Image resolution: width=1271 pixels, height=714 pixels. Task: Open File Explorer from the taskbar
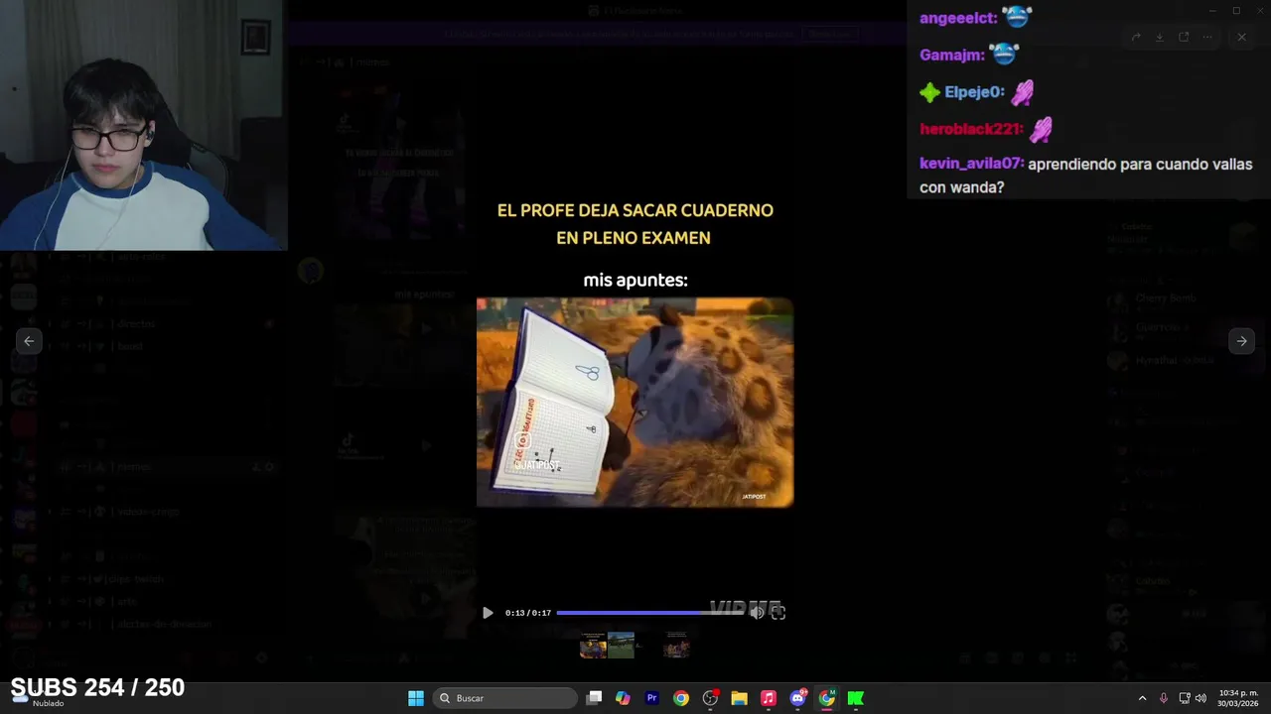pos(739,698)
